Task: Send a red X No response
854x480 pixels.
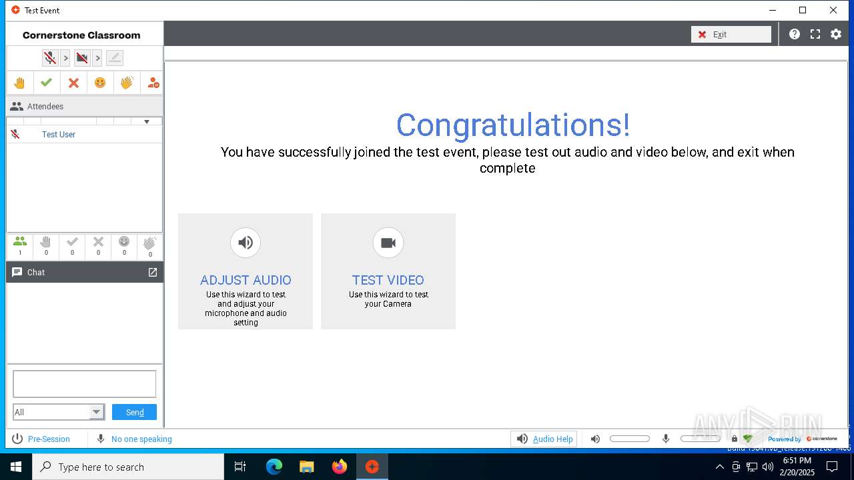Action: pyautogui.click(x=73, y=83)
